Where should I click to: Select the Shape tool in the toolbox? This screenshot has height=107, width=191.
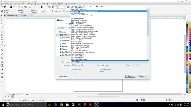click(x=2, y=20)
